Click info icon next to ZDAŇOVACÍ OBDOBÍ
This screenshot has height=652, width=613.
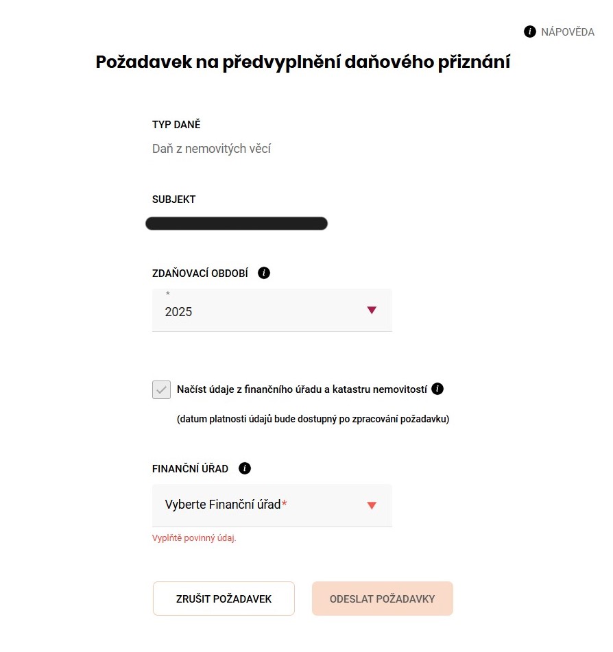pyautogui.click(x=264, y=273)
